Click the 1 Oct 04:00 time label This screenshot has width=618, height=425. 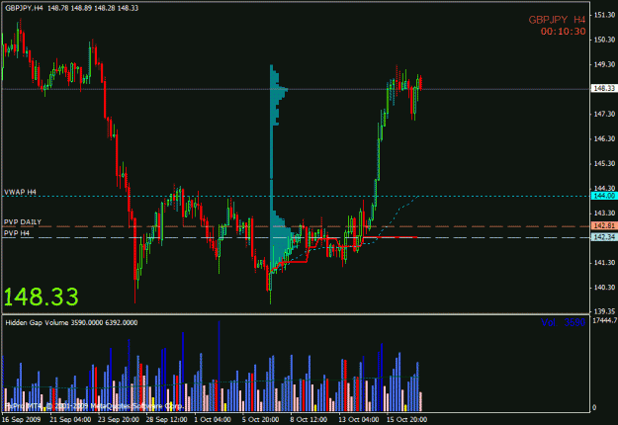[213, 419]
